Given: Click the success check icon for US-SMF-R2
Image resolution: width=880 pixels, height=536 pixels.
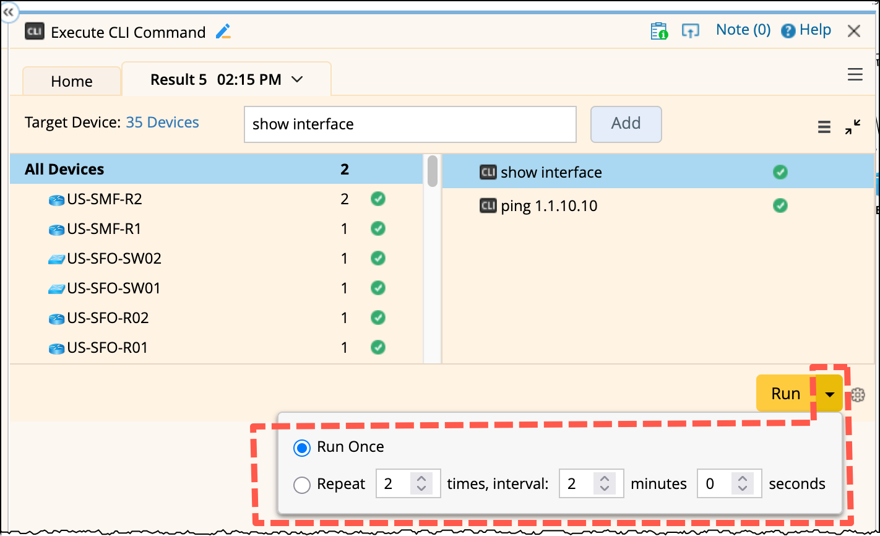Looking at the screenshot, I should (378, 199).
